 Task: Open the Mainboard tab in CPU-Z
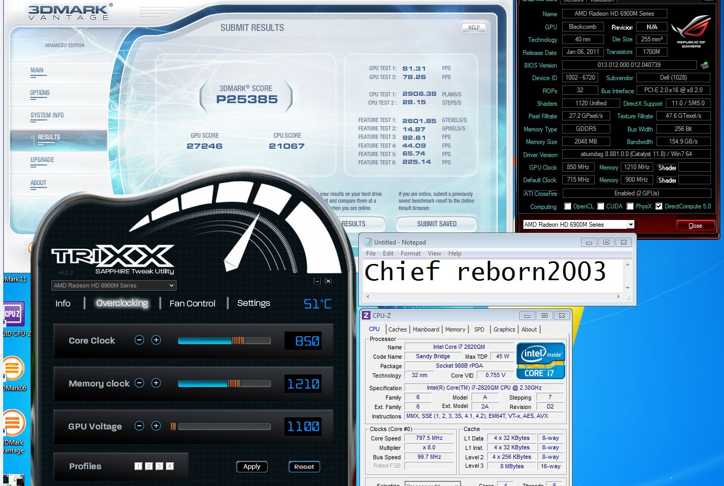coord(426,329)
